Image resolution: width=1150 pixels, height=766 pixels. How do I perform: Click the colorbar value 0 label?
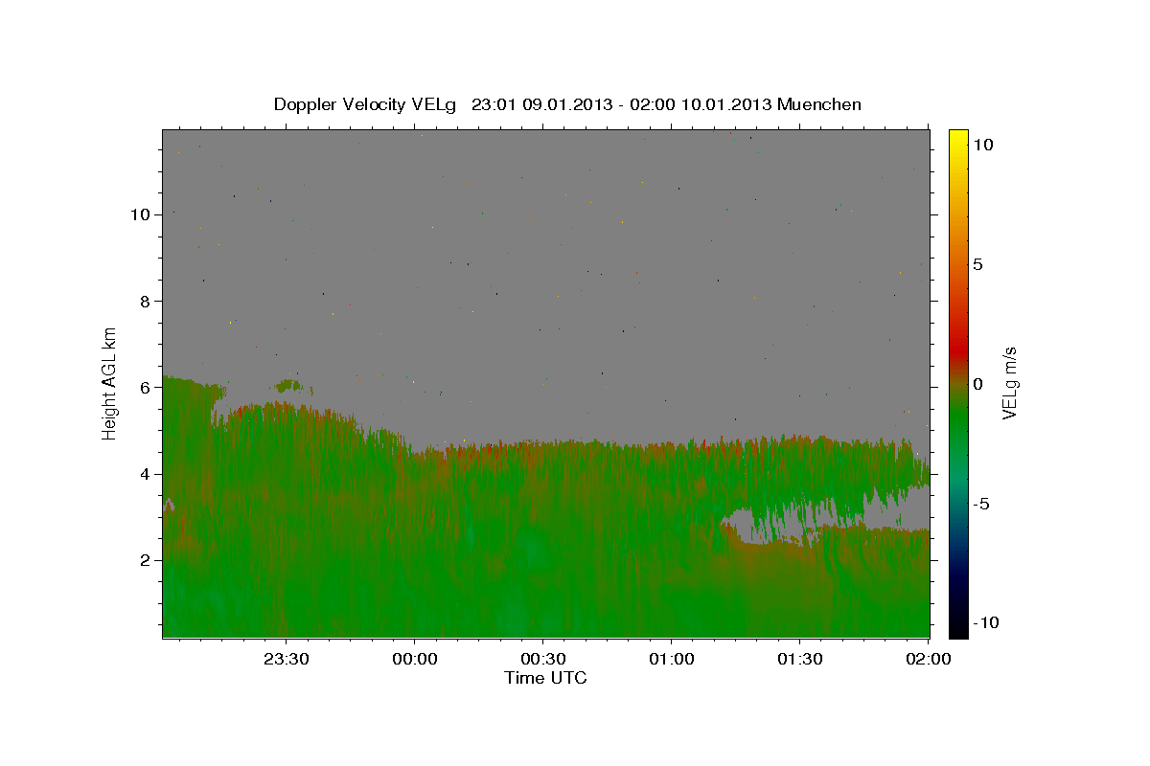978,384
